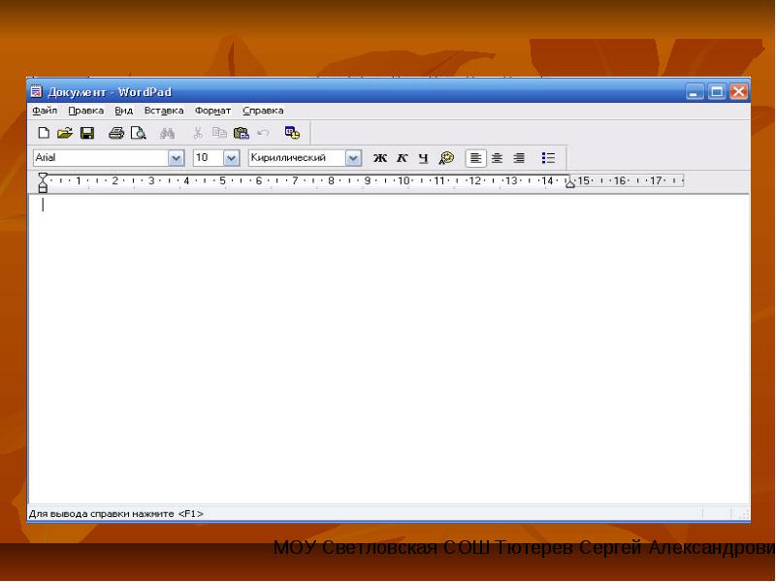
Task: Create a new document with New icon
Action: click(x=44, y=133)
